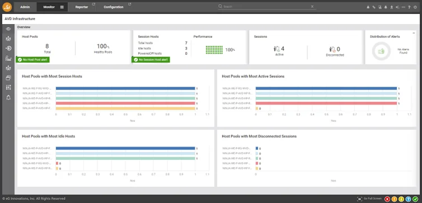This screenshot has height=203, width=422.
Task: Clear search with the X icon
Action: click(312, 7)
